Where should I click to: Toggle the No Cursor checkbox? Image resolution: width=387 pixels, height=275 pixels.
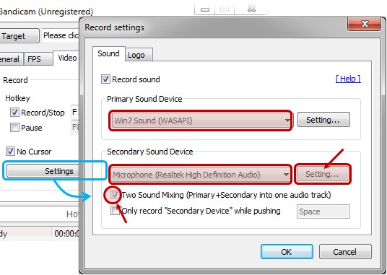pyautogui.click(x=10, y=151)
